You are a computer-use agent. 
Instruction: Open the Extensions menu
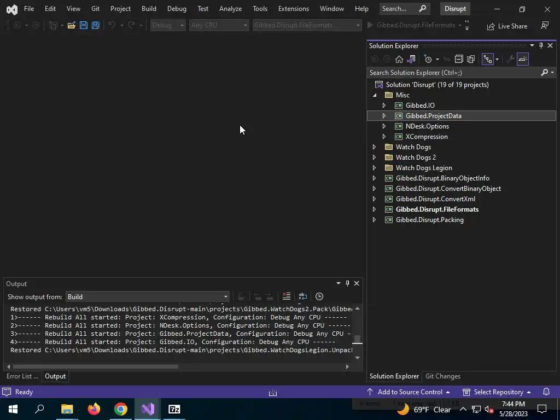294,9
